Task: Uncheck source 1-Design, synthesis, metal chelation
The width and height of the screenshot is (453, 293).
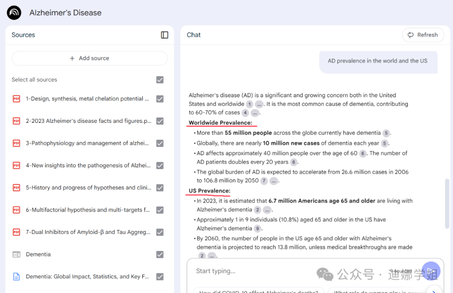Action: pos(160,99)
